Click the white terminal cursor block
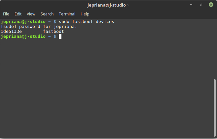217x139 pixels. pyautogui.click(x=60, y=36)
